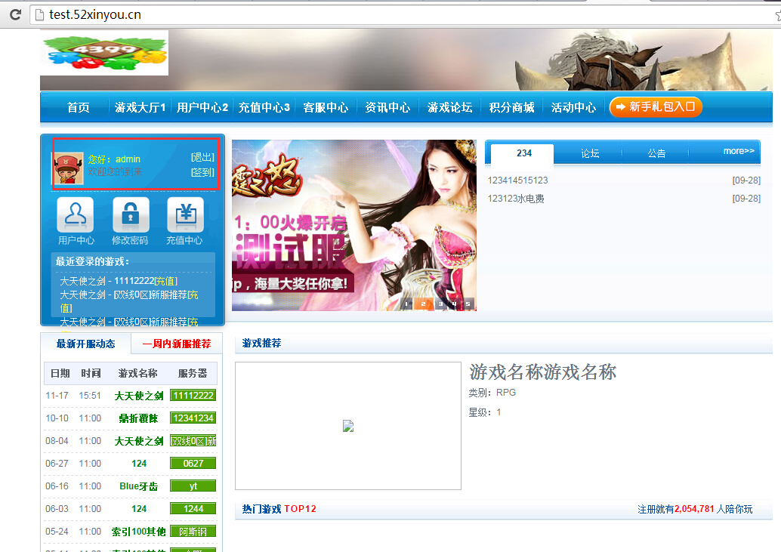781x552 pixels.
Task: Select the 论坛 news tab
Action: click(x=590, y=153)
